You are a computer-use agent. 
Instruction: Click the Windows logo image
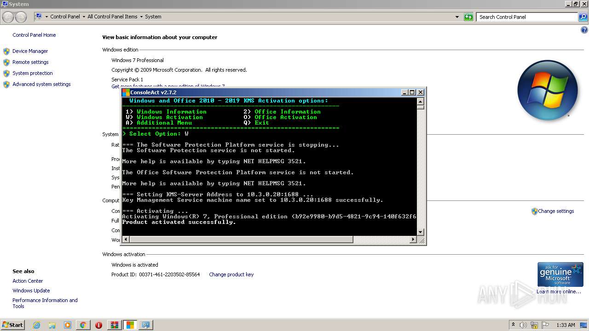pos(547,90)
